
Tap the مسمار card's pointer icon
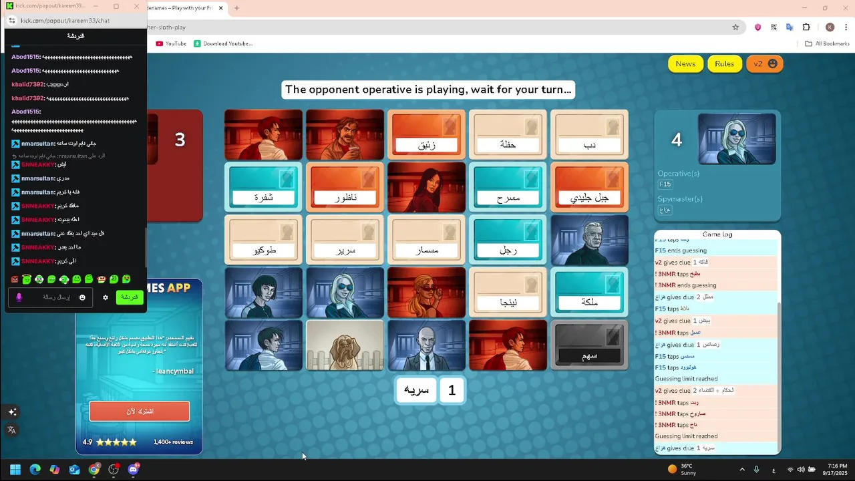(x=450, y=231)
